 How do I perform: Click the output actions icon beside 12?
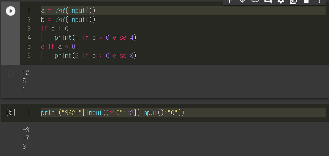[11, 73]
